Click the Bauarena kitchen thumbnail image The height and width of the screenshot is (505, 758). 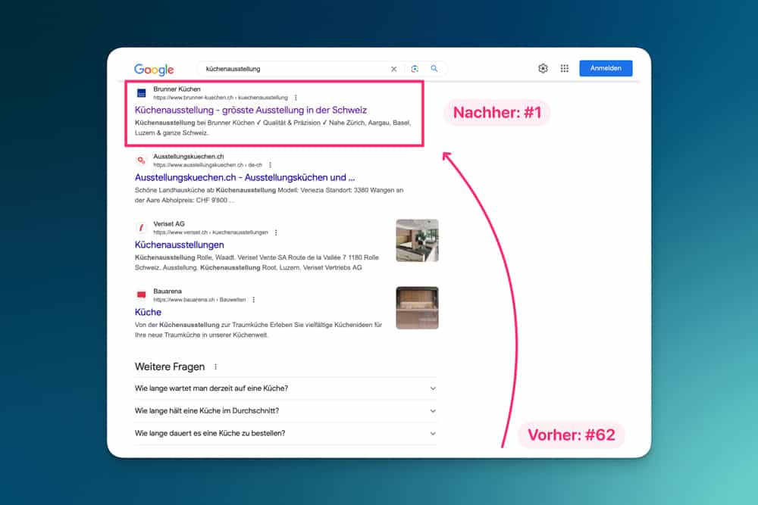coord(417,308)
